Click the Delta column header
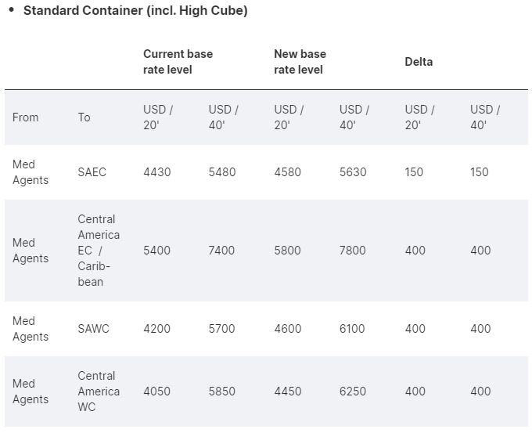Screen dimensions: 532x433 pos(419,62)
